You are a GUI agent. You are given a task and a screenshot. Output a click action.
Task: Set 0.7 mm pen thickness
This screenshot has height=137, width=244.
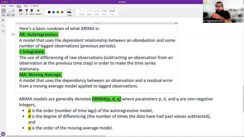pos(104,12)
